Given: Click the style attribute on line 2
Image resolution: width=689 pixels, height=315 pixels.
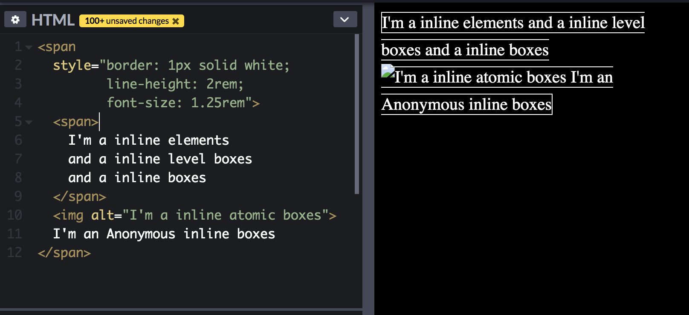Looking at the screenshot, I should (72, 66).
